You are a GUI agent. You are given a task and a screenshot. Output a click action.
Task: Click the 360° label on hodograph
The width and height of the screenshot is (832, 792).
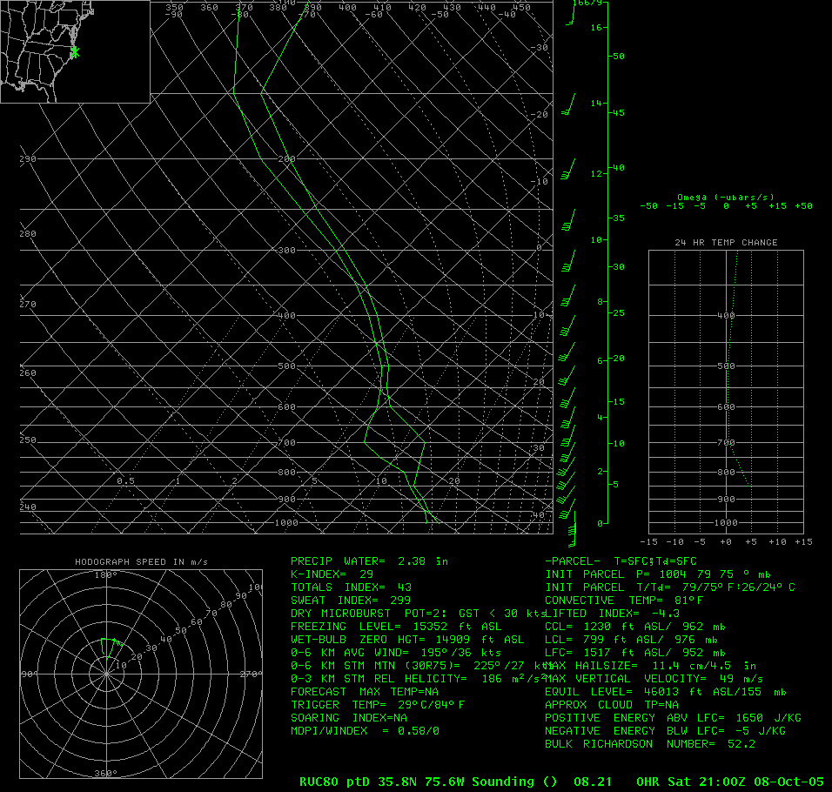[105, 774]
